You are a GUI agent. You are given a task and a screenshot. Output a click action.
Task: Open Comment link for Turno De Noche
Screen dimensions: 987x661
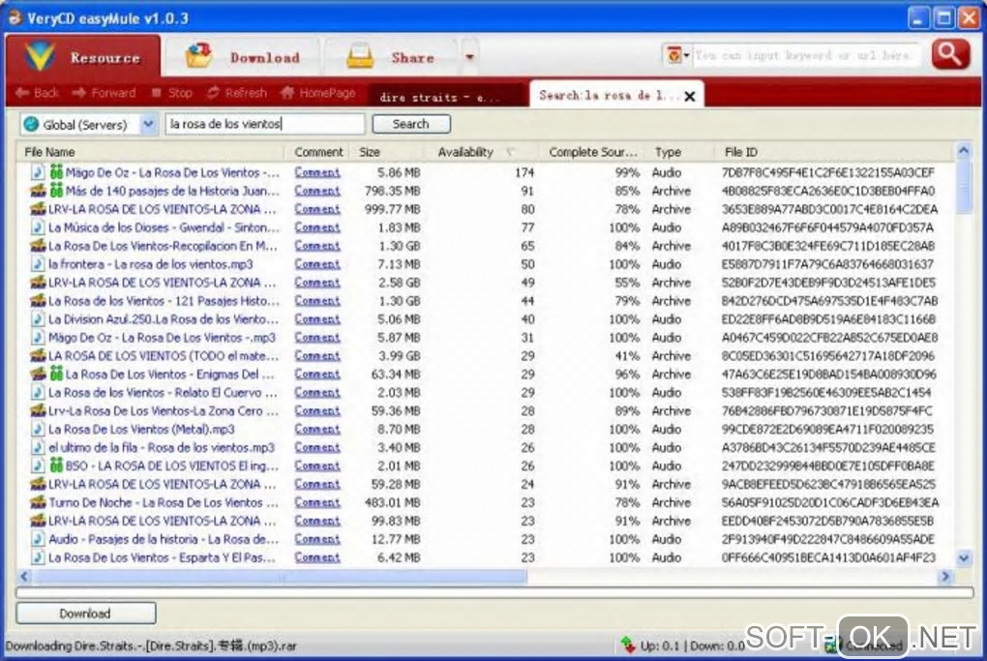pos(317,501)
